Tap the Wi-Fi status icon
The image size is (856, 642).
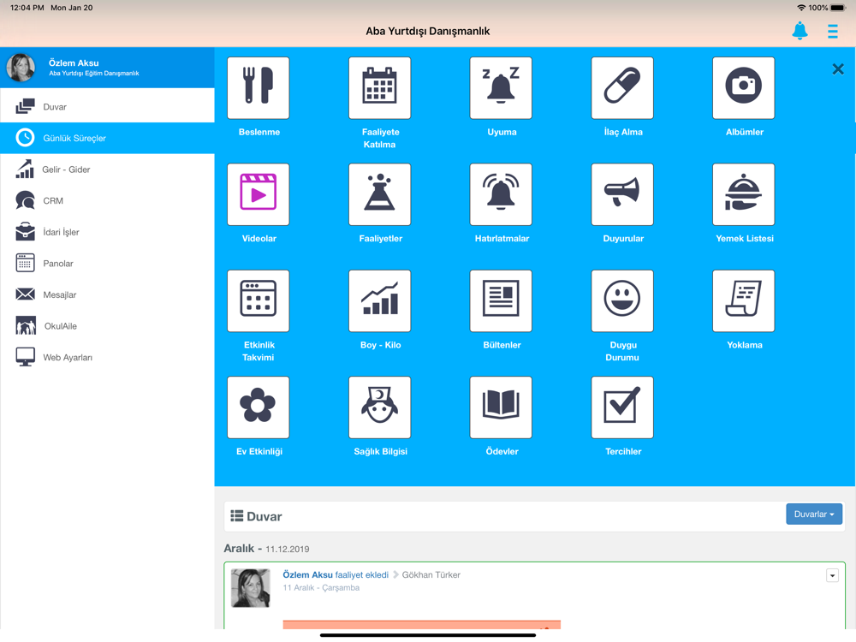[x=801, y=8]
